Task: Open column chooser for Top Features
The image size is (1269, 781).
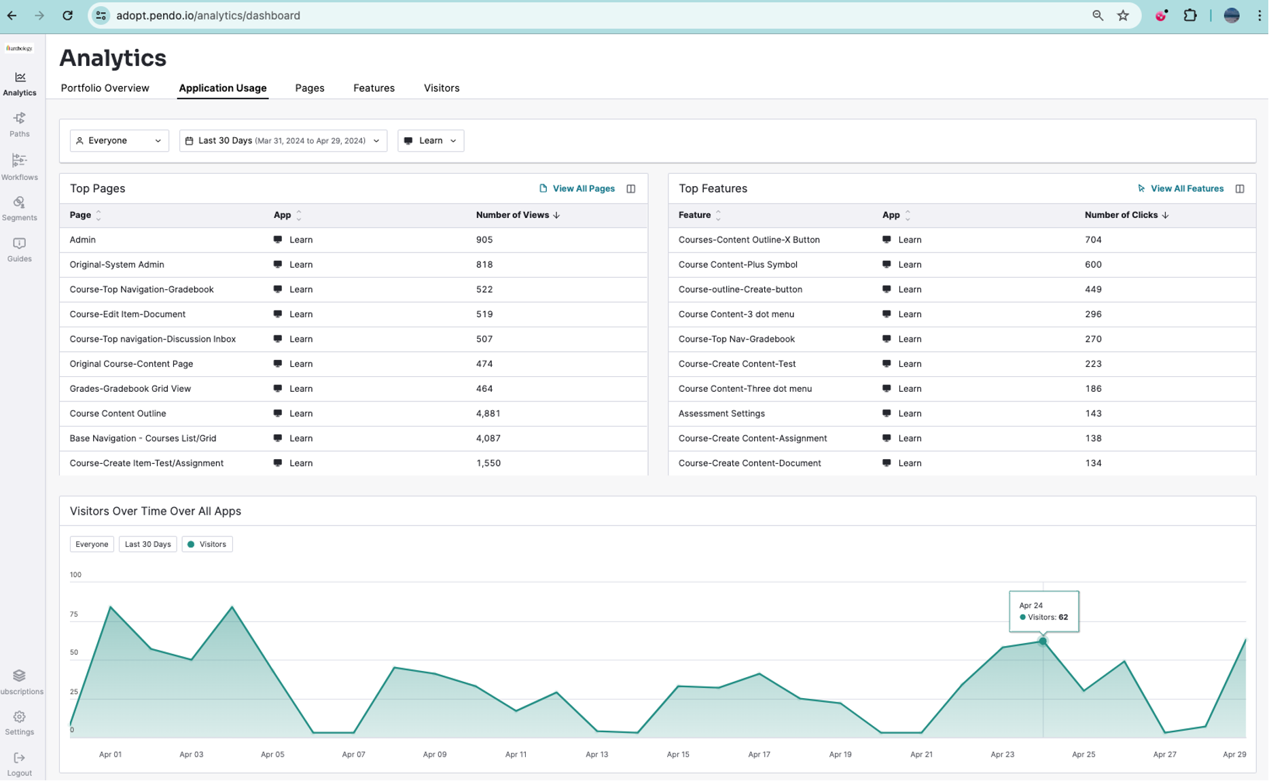Action: point(1239,189)
